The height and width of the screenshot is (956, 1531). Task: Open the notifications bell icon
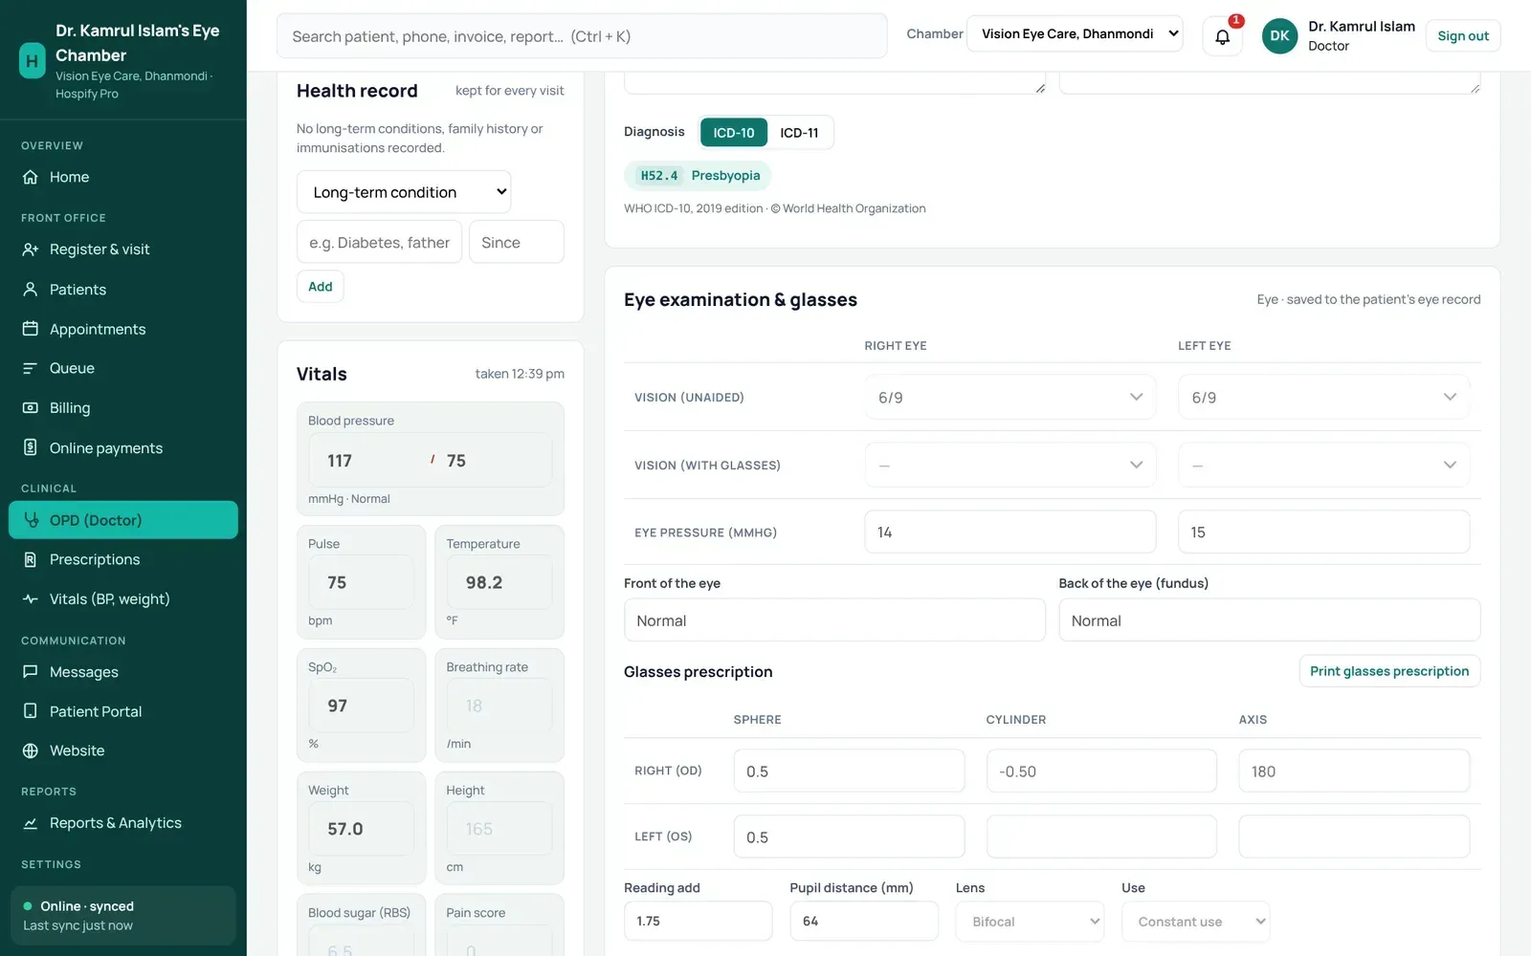click(x=1222, y=36)
